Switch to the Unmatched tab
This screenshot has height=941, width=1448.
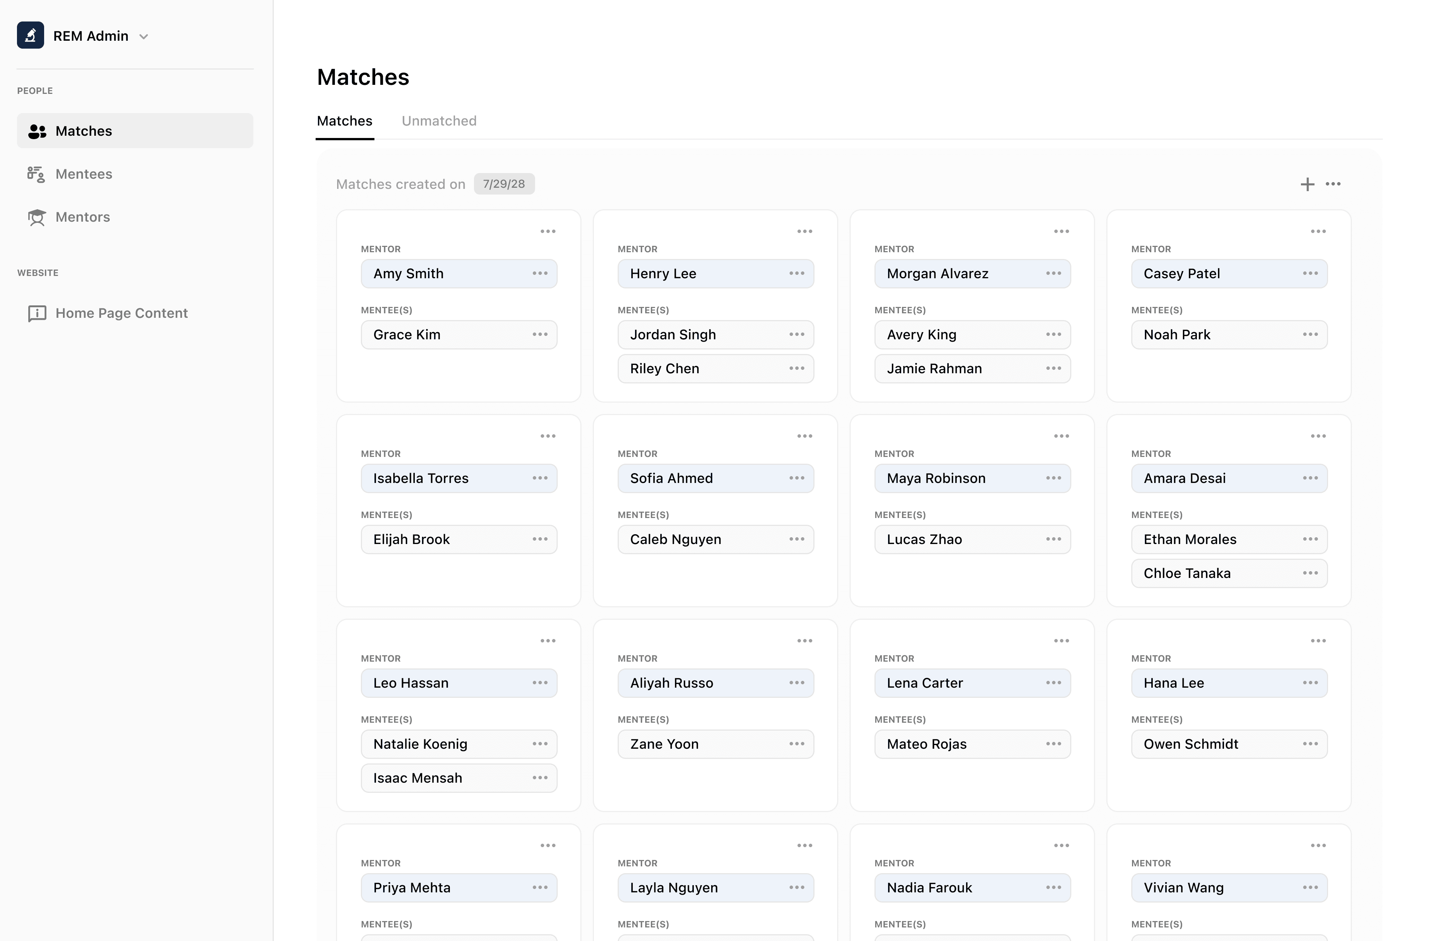coord(439,121)
